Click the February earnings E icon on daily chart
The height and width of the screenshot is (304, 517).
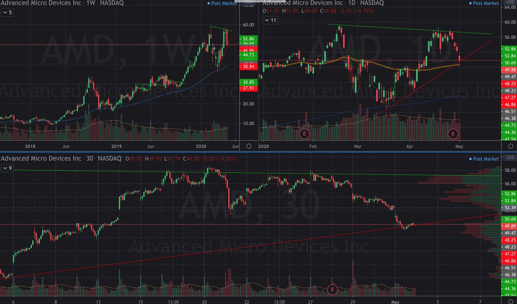305,134
